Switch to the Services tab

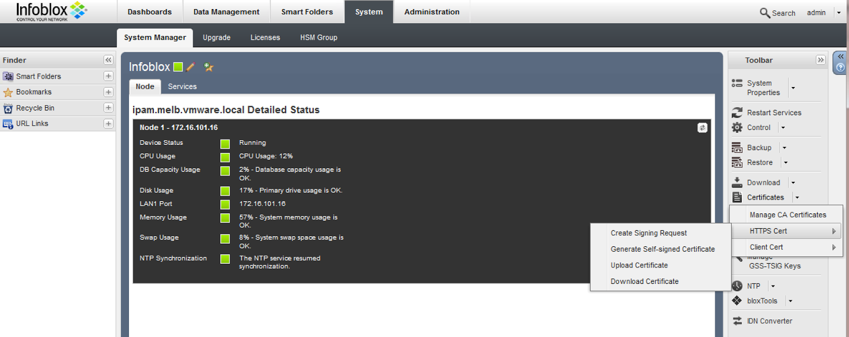pyautogui.click(x=182, y=87)
